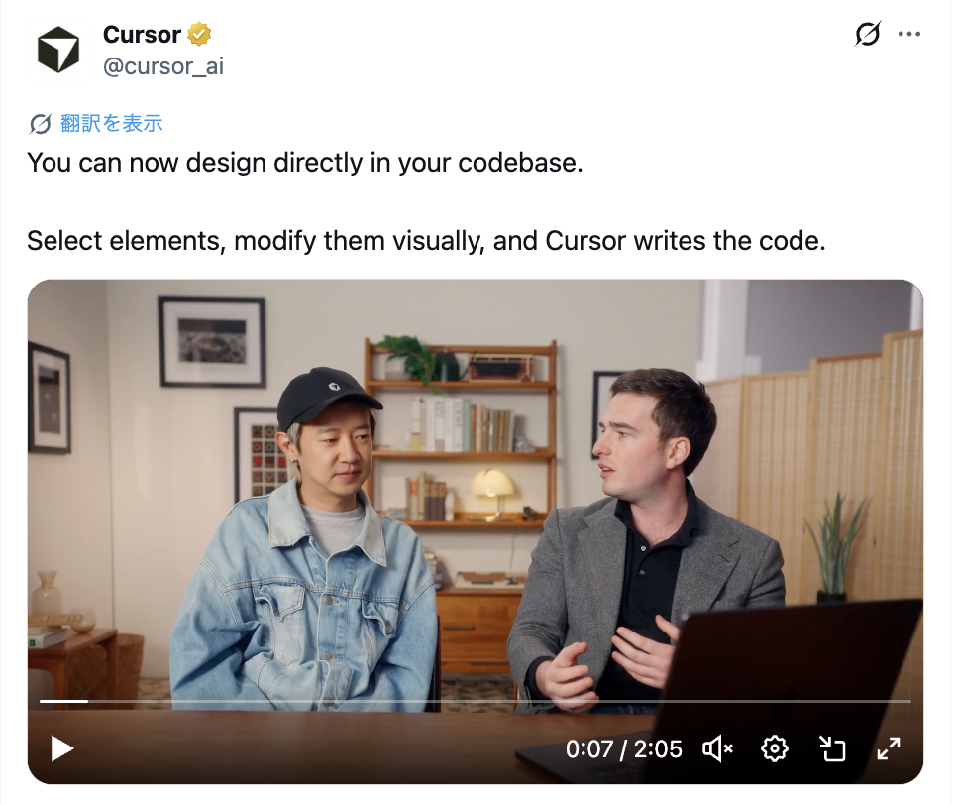Click the Cursor display name

[x=142, y=34]
